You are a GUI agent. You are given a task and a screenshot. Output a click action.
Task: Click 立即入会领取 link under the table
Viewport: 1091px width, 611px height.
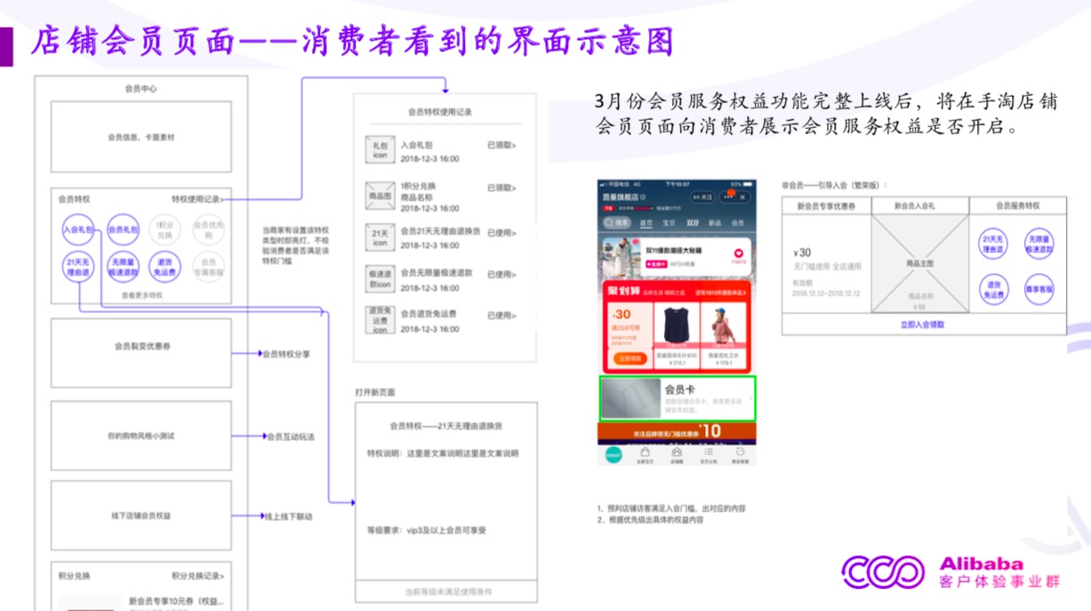click(x=924, y=326)
